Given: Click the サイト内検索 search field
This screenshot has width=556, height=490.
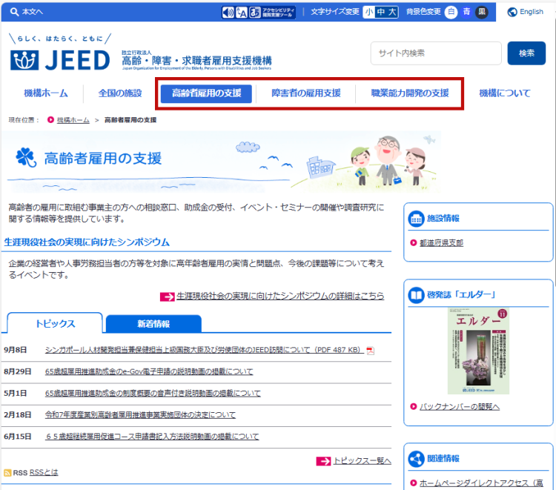Looking at the screenshot, I should tap(436, 53).
